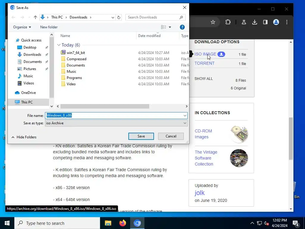Viewport: 305px width, 229px height.
Task: Expand the address bar history dropdown
Action: pyautogui.click(x=113, y=17)
